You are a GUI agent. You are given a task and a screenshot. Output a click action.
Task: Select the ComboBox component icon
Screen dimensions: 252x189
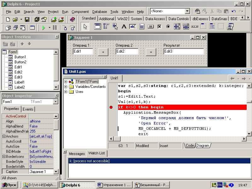[x=186, y=26]
